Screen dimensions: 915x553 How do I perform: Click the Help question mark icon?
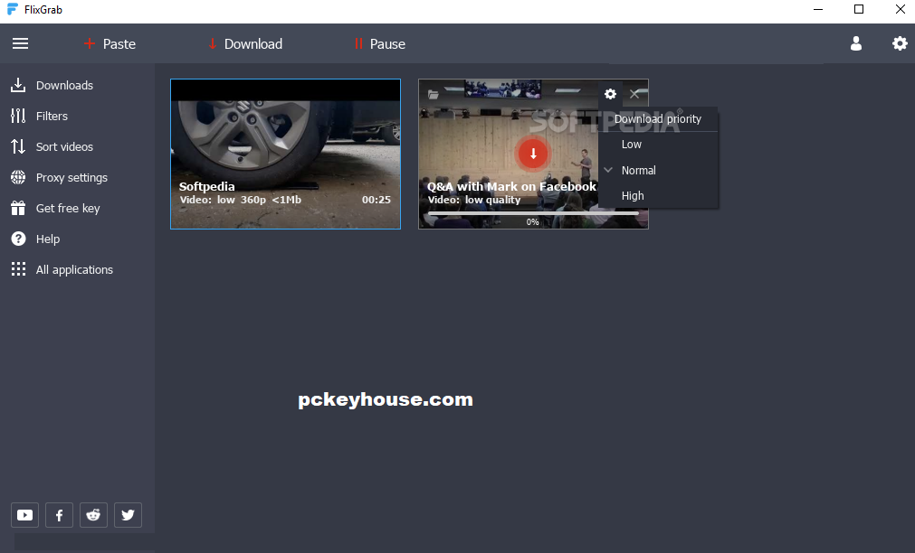pyautogui.click(x=18, y=239)
